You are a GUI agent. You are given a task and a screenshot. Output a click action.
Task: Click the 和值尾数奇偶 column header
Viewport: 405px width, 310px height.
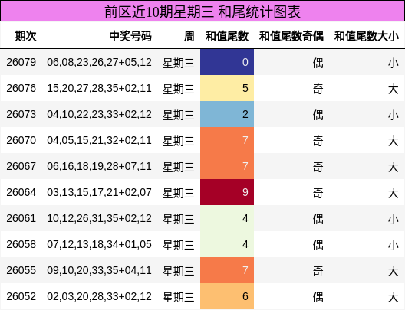[x=291, y=36]
